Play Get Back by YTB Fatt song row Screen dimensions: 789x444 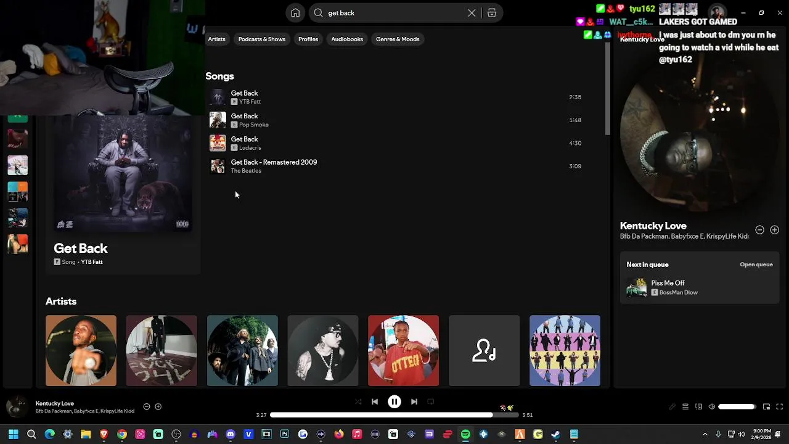[395, 97]
